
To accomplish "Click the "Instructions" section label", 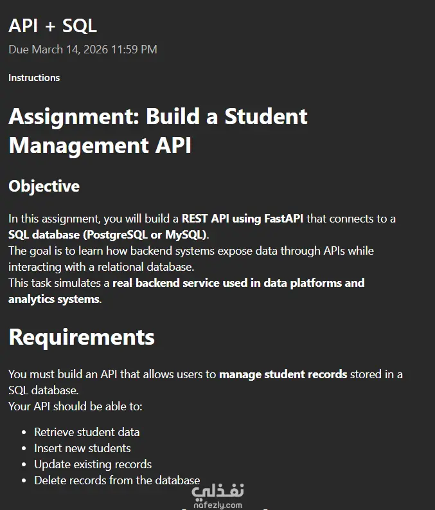I will 34,78.
